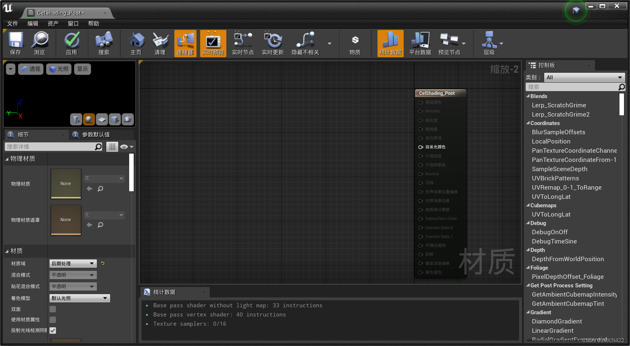Use selected asset arrow for 物理材质

coord(89,189)
